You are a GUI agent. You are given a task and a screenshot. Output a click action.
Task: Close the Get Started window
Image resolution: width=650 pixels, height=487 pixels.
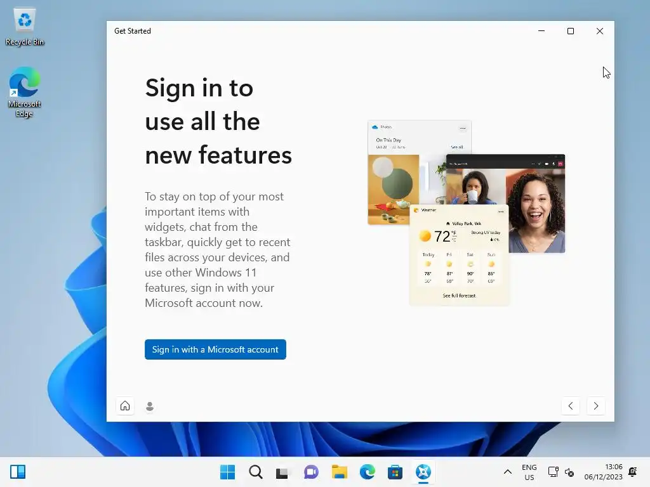pos(600,31)
